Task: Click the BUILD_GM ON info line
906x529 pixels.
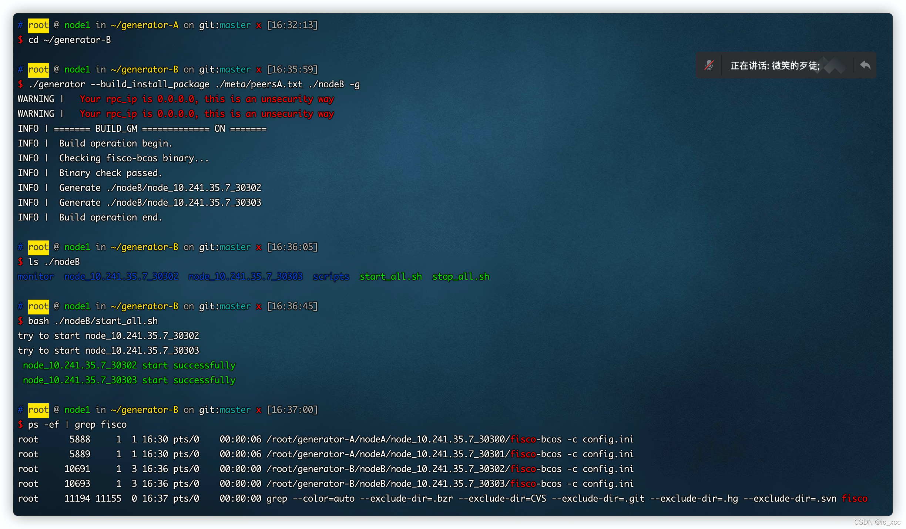Action: pyautogui.click(x=142, y=129)
